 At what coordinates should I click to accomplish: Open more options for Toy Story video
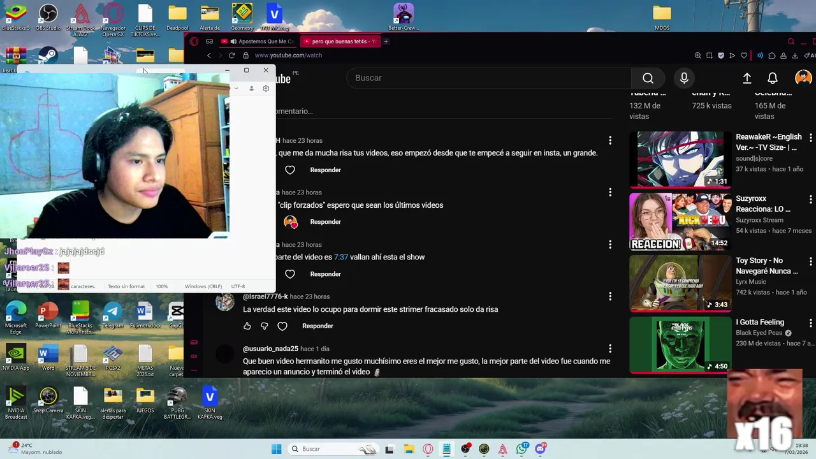pyautogui.click(x=810, y=261)
